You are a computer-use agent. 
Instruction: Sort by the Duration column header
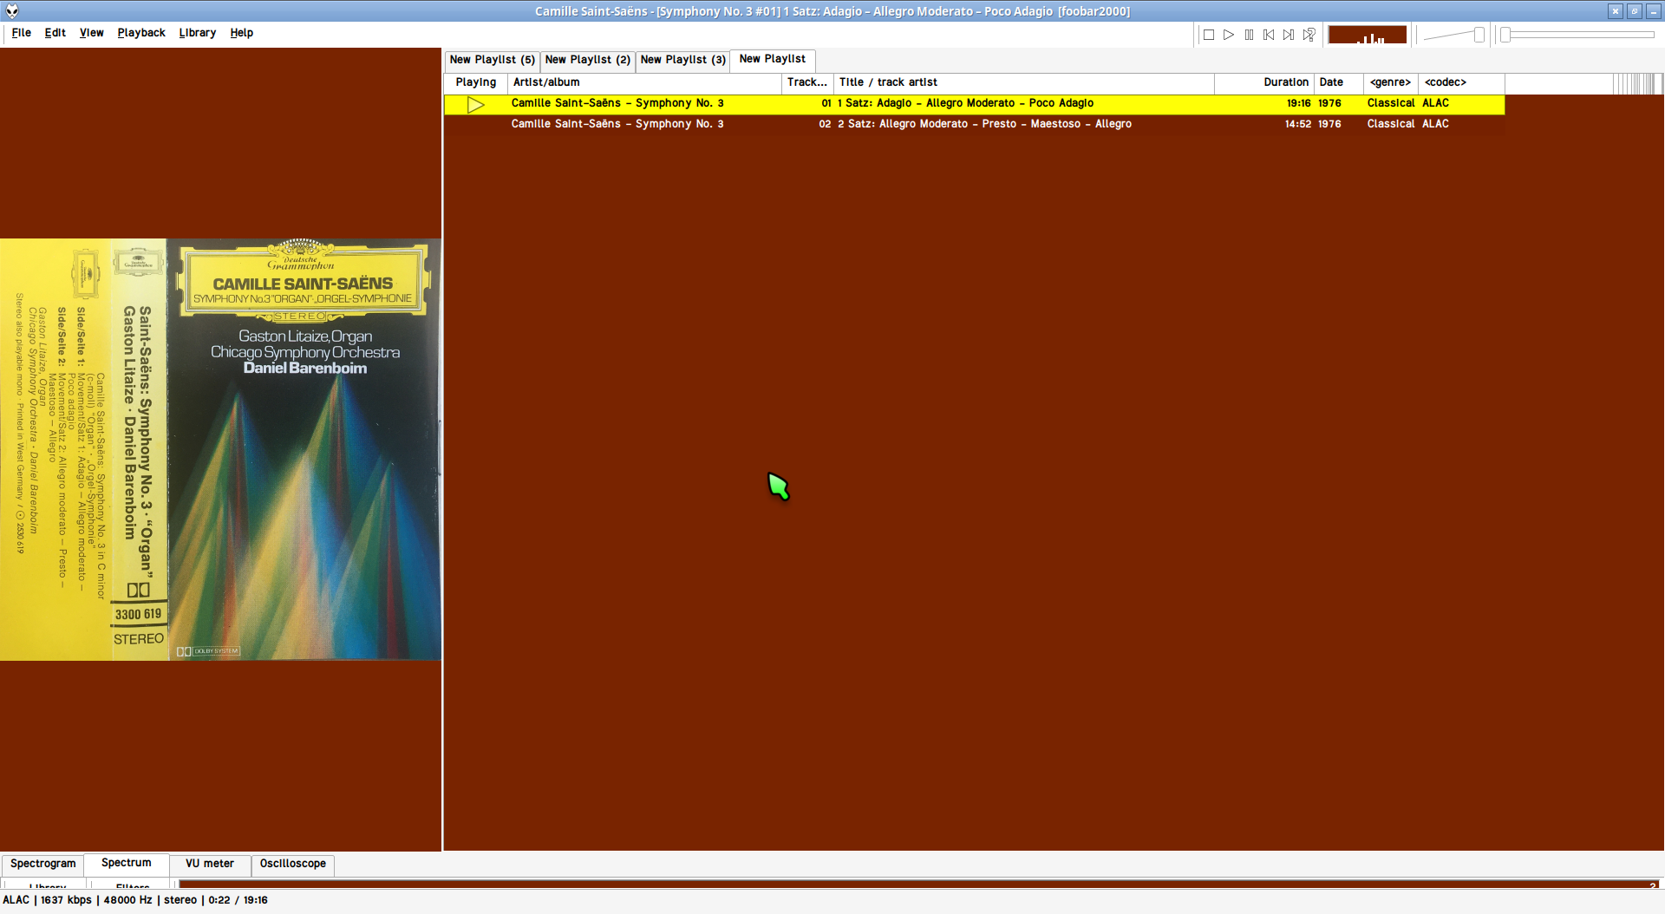click(1264, 82)
